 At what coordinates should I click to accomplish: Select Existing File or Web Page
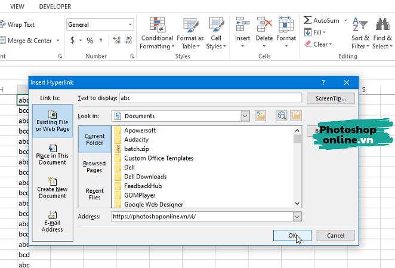pos(53,121)
